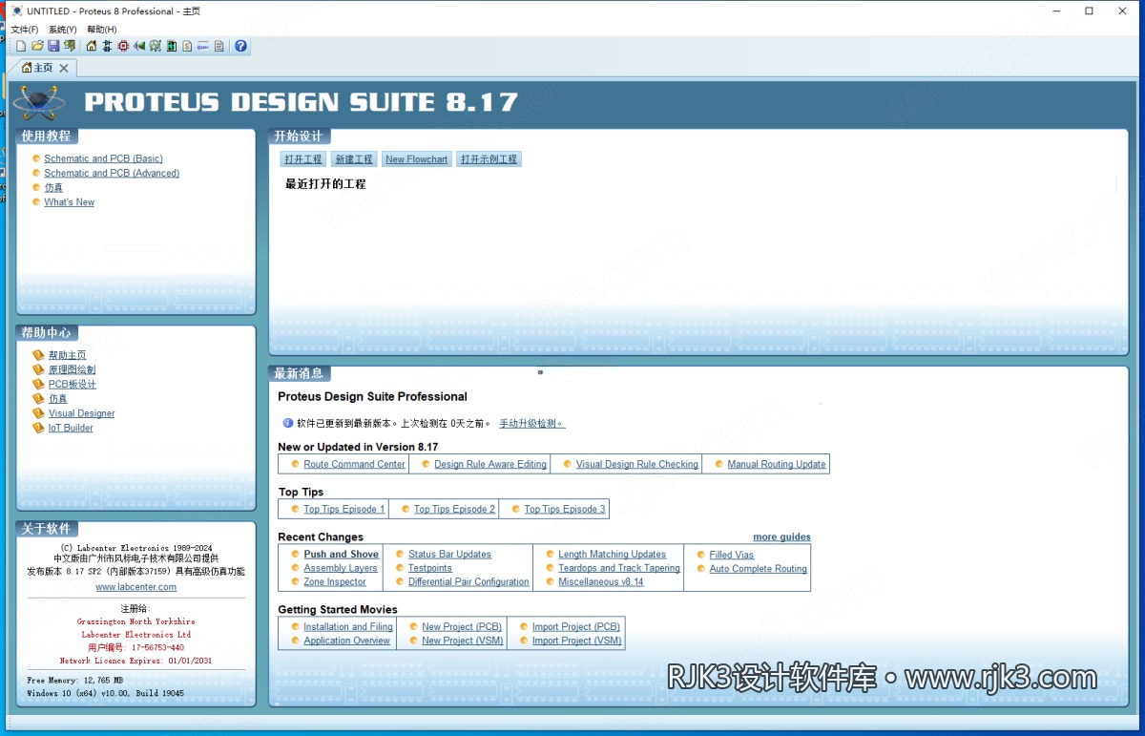Open the Project Notes document icon
Screen dimensions: 1145x736
coord(219,46)
